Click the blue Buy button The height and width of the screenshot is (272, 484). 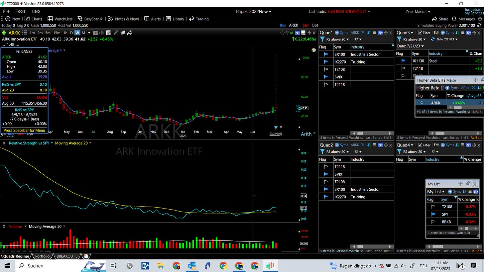283,25
